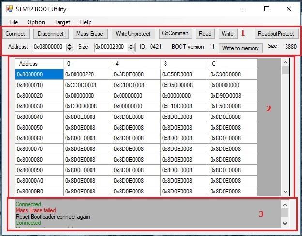Increment the Size value with up arrow
The width and height of the screenshot is (302, 236).
tap(131, 45)
